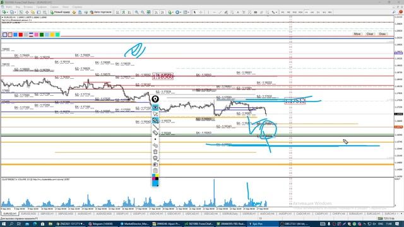Open File Explorer from the taskbar
This screenshot has height=227, width=404.
point(50,224)
